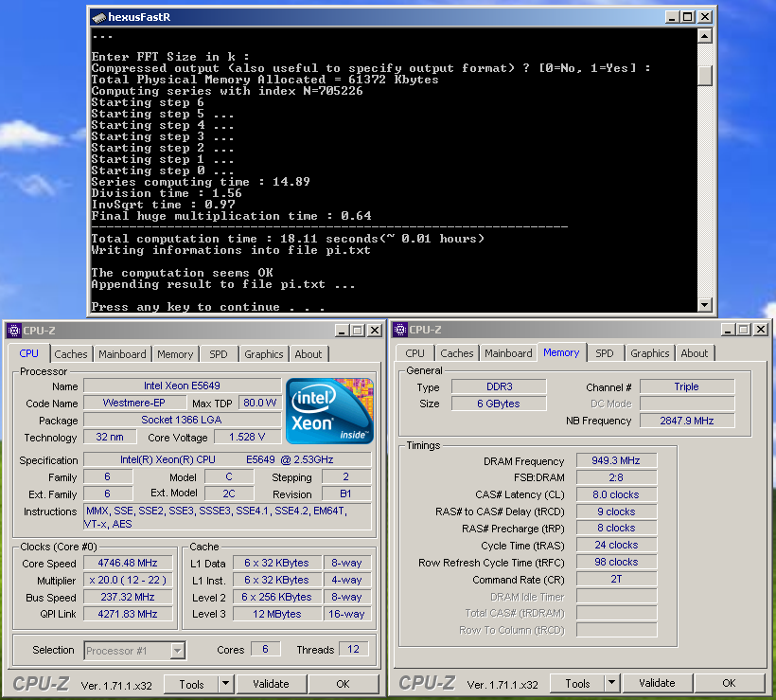Open Caches tab in left CPU-Z window
Screen dimensions: 776x700
[71, 354]
